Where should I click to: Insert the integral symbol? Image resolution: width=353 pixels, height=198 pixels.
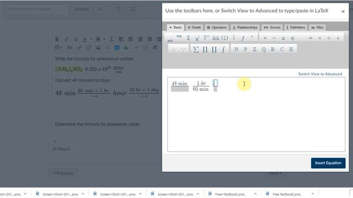pos(223,50)
